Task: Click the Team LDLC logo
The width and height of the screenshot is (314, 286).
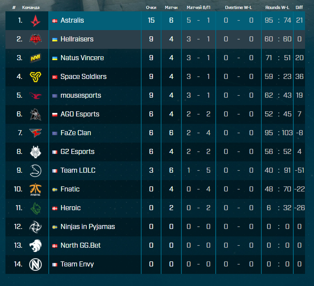Action: pyautogui.click(x=35, y=171)
